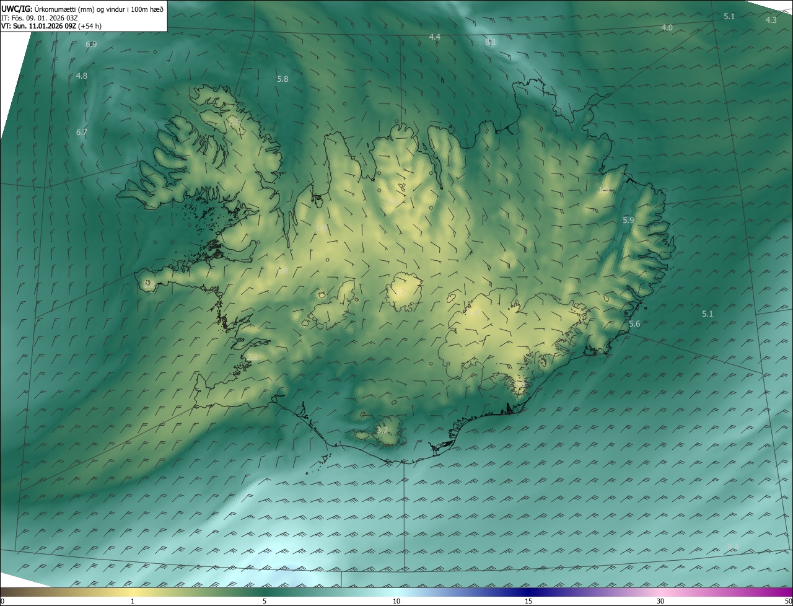Click the 5.6 value label

click(634, 324)
